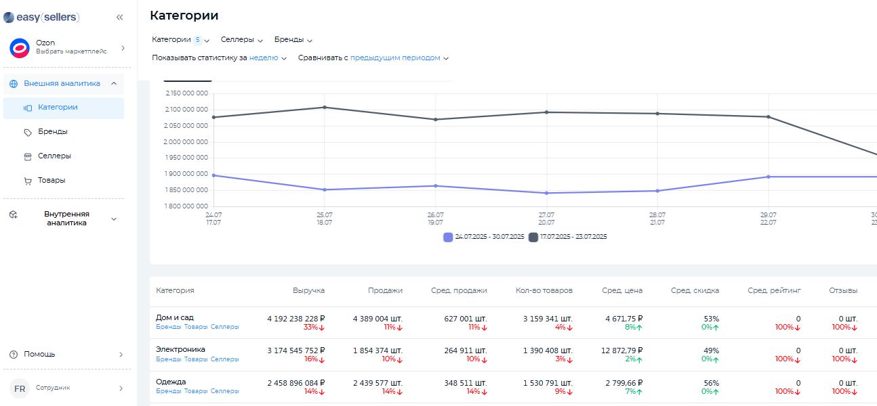The height and width of the screenshot is (406, 877).
Task: Change statistics period from неделю
Action: (268, 58)
